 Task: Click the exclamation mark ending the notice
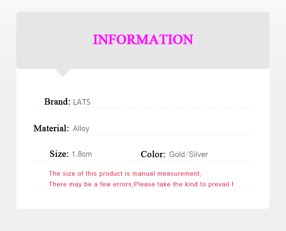pos(233,184)
